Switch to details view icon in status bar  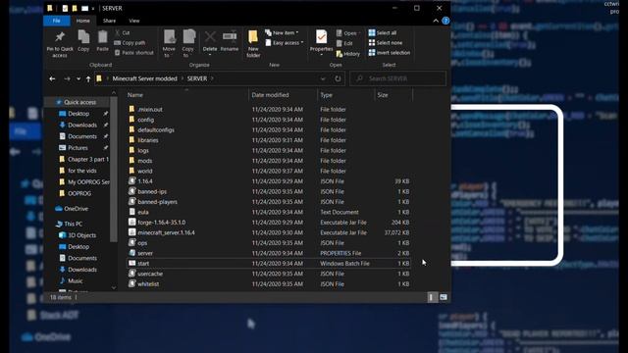coord(431,297)
